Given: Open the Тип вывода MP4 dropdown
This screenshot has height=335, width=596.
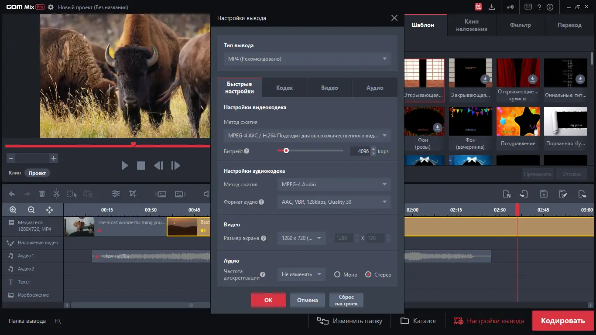Looking at the screenshot, I should 307,59.
